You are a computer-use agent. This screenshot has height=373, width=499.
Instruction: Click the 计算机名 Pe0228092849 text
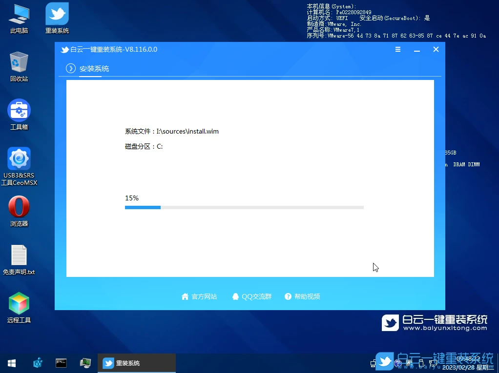pyautogui.click(x=339, y=12)
